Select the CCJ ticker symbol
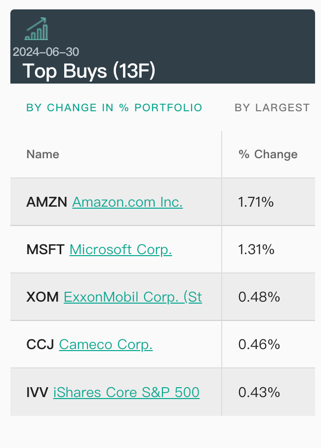321x448 pixels. coord(40,345)
